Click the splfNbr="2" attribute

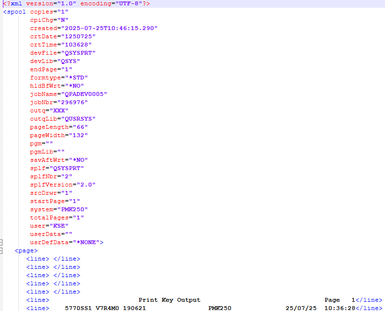(x=51, y=176)
